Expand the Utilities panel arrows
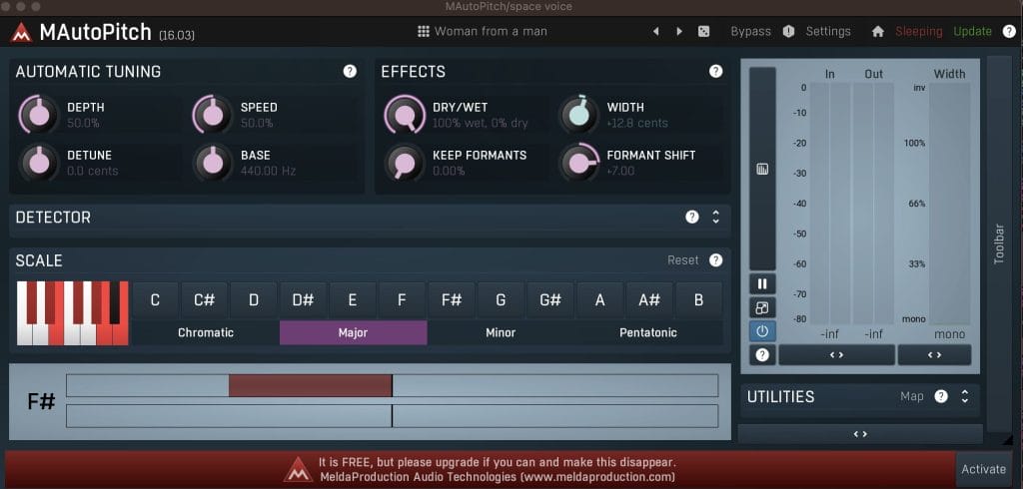The image size is (1023, 489). coord(965,396)
